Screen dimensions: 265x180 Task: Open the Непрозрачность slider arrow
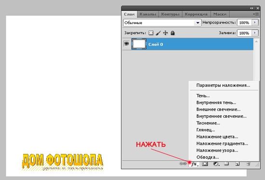(255, 23)
